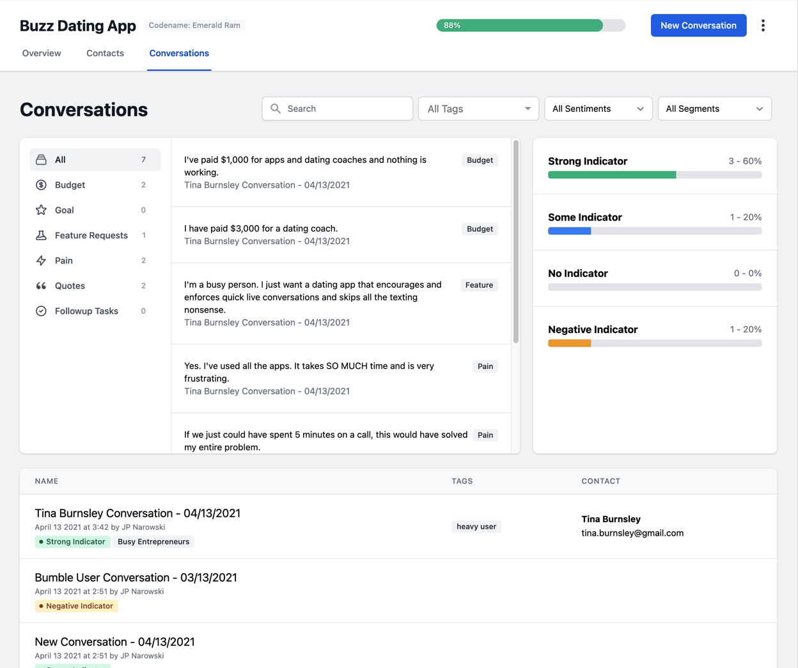Filter notes by Budget category
Screen dimensions: 798x668
tap(95, 185)
